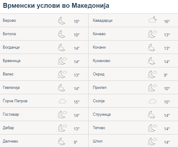Click the 14° temperature for Богданци
Screen dimensions: 178x147
click(x=77, y=48)
